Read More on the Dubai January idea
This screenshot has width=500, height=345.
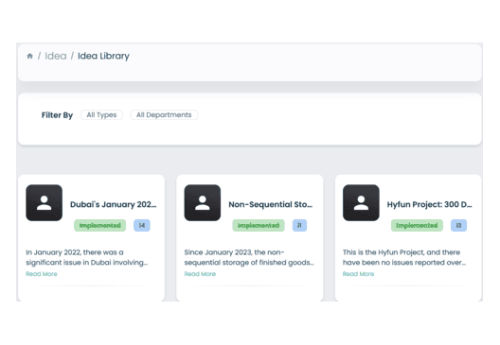[42, 274]
